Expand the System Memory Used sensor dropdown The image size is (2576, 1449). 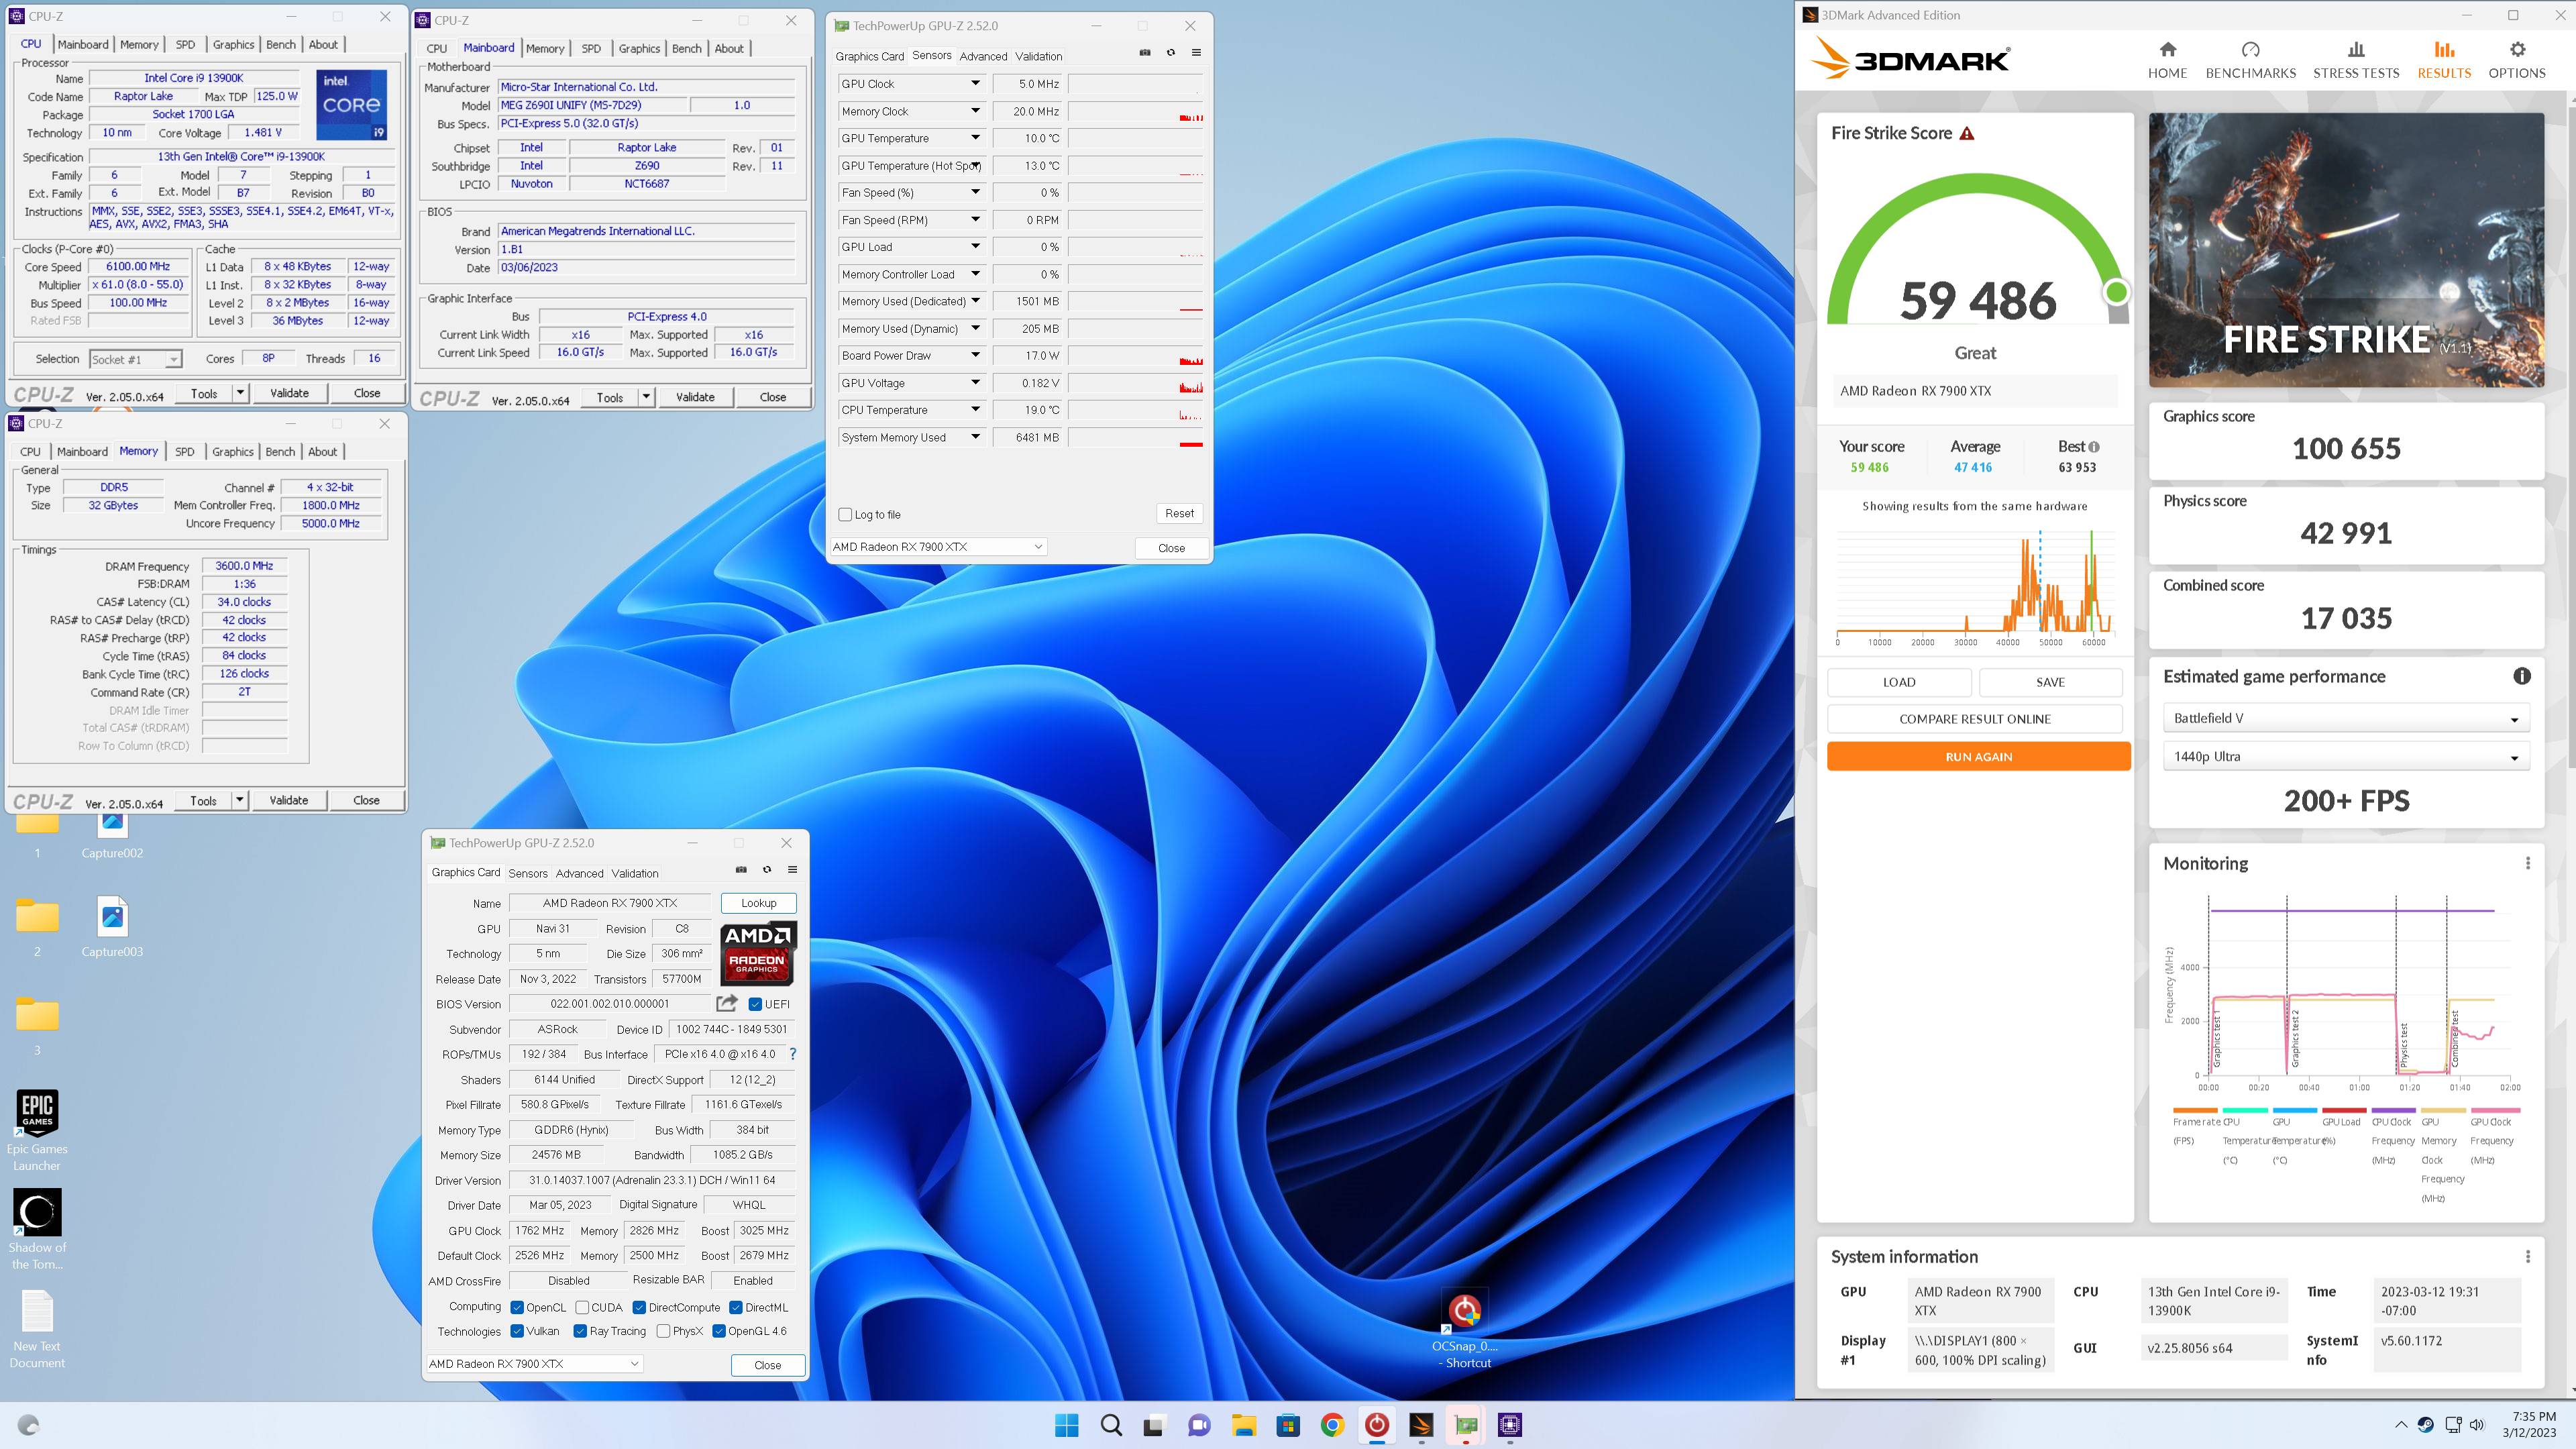(x=975, y=437)
